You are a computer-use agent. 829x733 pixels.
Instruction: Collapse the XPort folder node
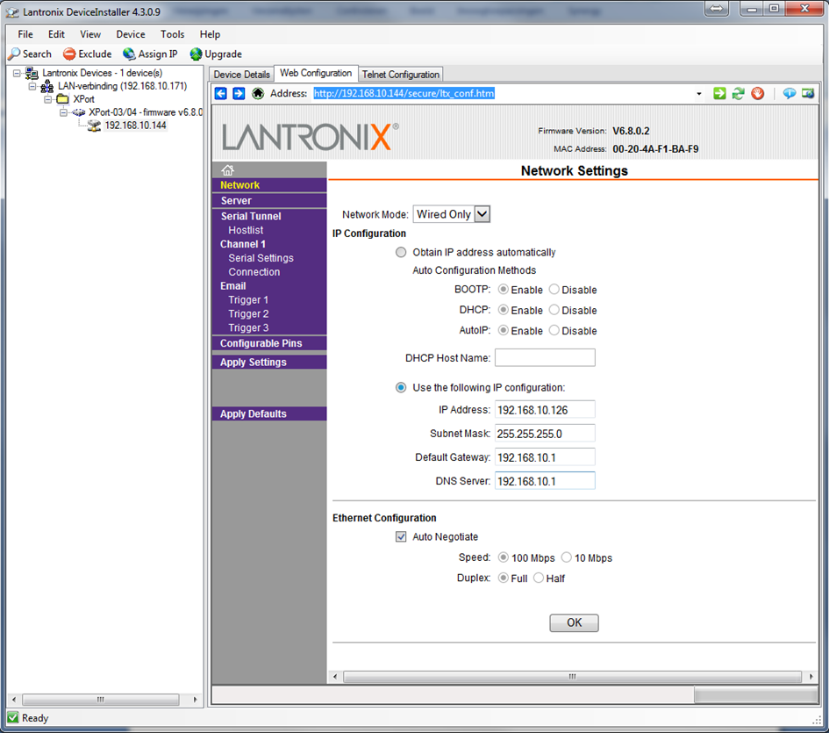[x=48, y=99]
